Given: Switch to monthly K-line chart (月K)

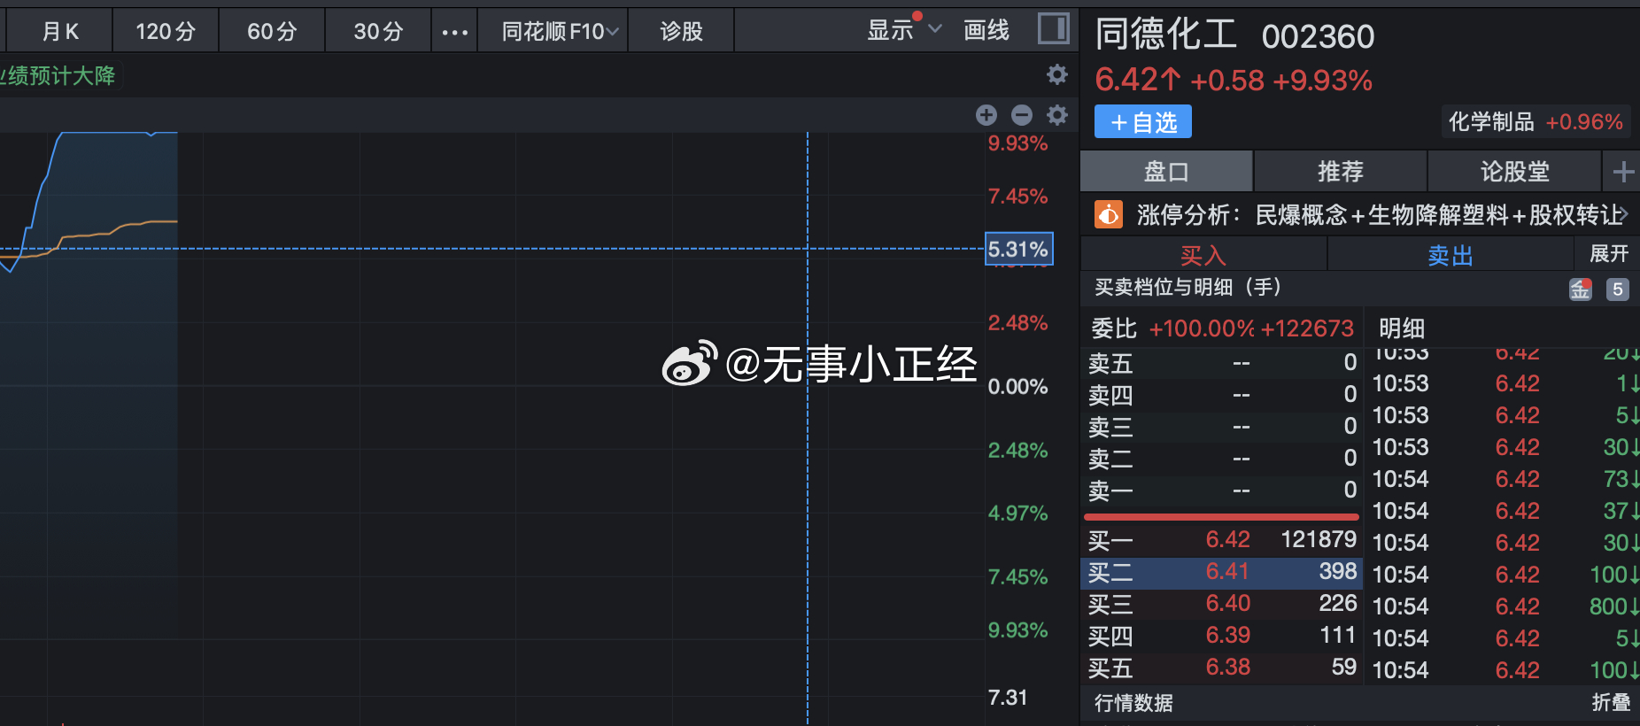Looking at the screenshot, I should [x=59, y=31].
